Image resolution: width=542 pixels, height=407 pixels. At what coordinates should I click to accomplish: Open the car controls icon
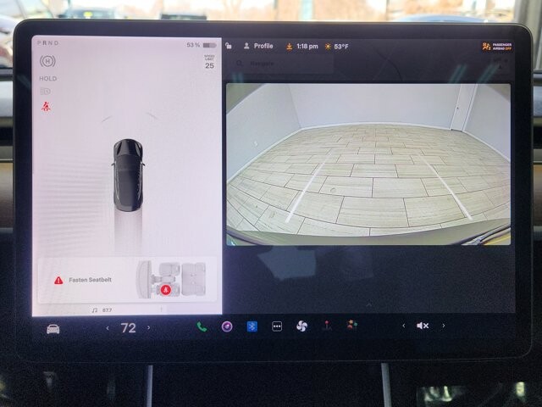53,329
